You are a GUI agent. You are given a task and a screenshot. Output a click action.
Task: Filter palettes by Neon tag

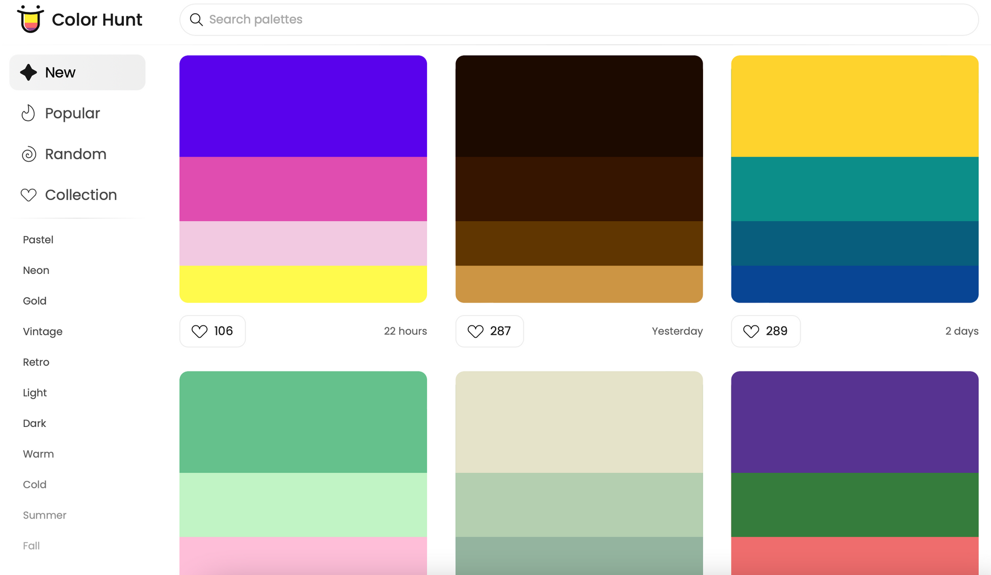point(36,270)
